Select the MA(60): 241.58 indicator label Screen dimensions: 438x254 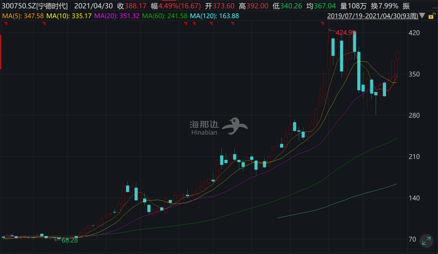click(x=165, y=16)
